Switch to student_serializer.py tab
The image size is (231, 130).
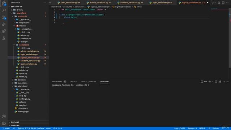[130, 3]
